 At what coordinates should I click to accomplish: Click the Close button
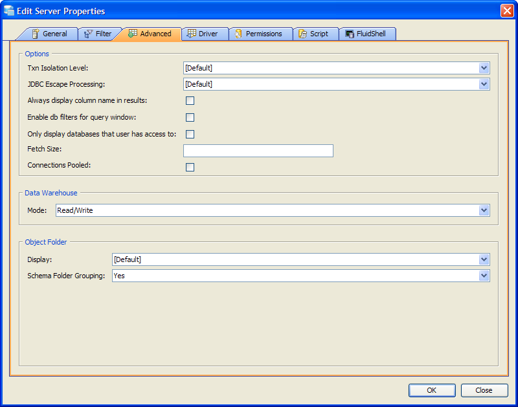[484, 390]
